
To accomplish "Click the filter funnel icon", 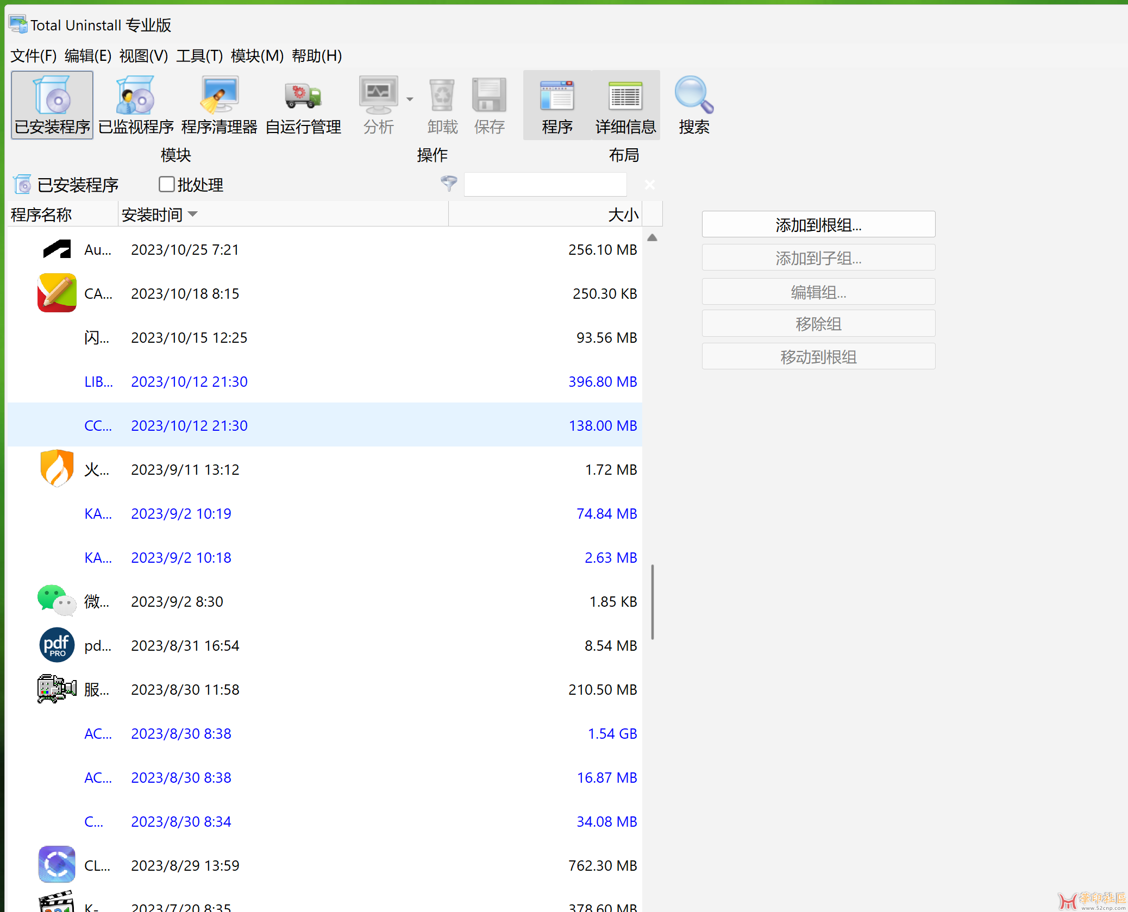I will [x=449, y=184].
